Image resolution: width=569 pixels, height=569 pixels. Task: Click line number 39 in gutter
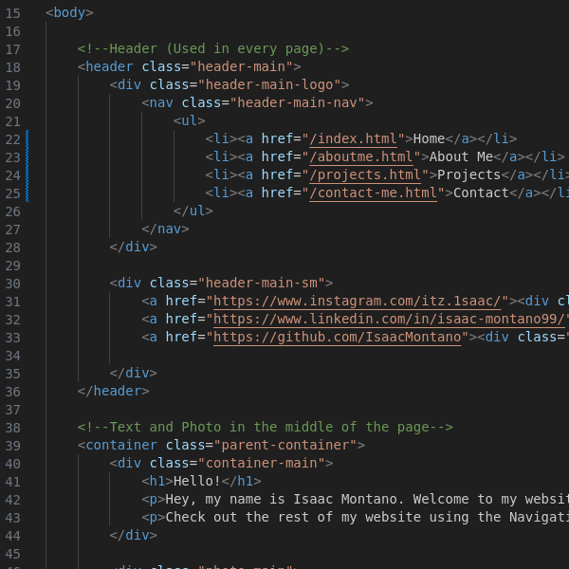12,446
